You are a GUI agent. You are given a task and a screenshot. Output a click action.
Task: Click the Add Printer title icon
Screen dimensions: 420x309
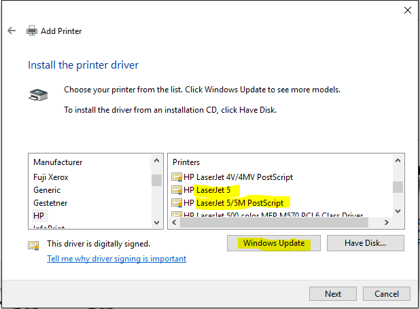[32, 31]
